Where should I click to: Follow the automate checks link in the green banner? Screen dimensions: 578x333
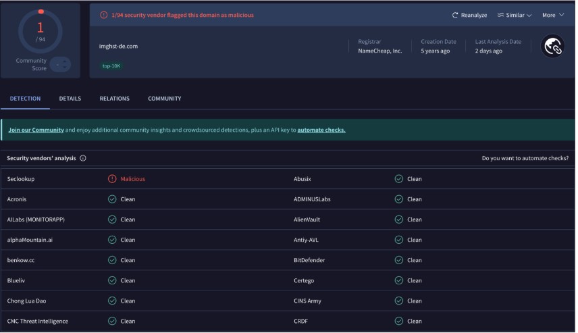pyautogui.click(x=323, y=130)
